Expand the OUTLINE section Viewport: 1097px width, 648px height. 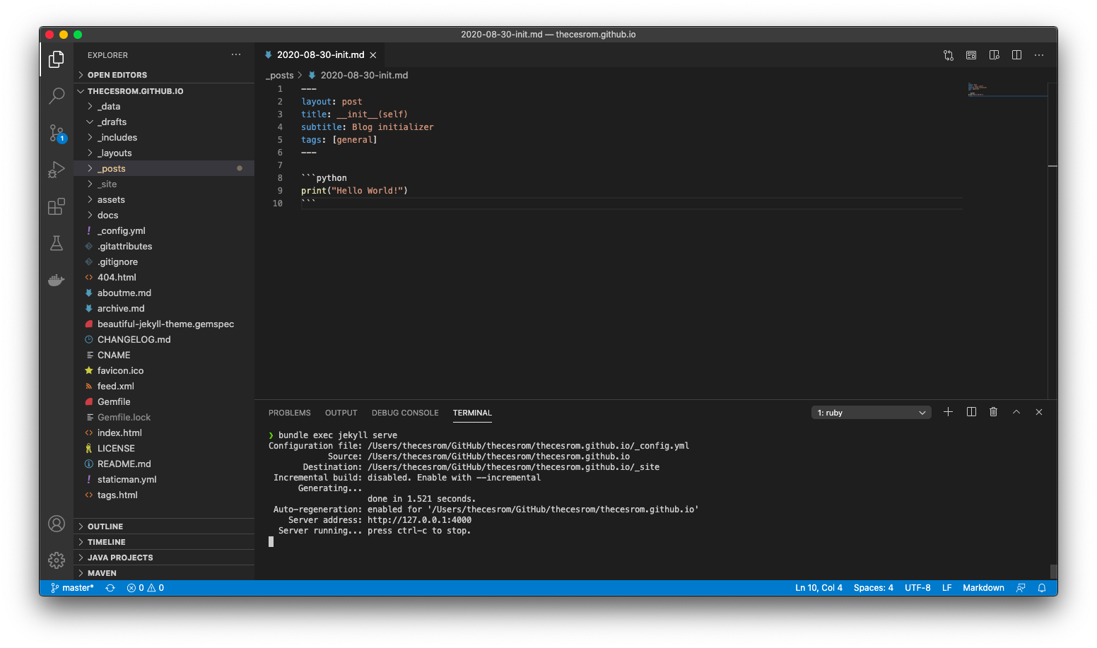(164, 526)
